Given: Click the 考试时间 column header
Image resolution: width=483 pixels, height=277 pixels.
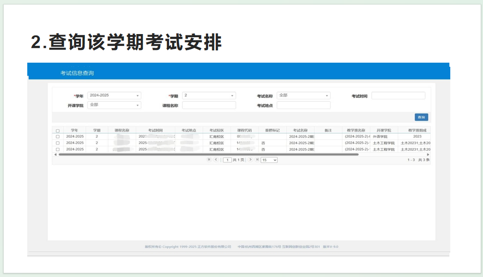Looking at the screenshot, I should [155, 130].
